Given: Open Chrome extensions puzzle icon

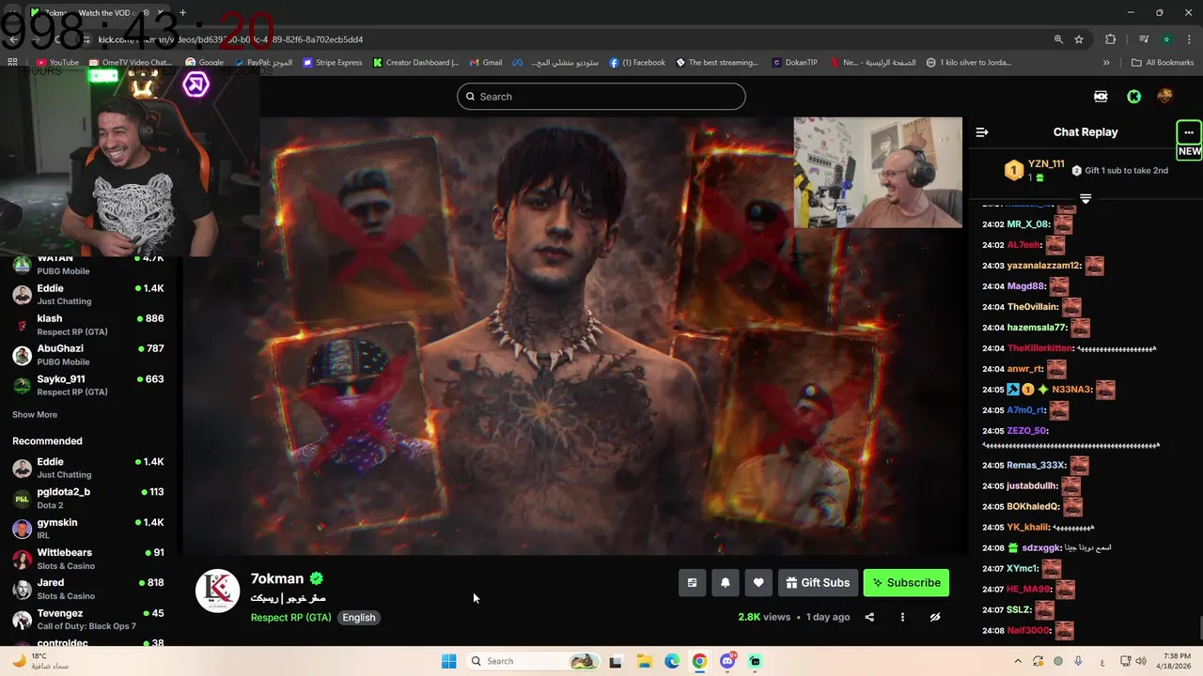Looking at the screenshot, I should (x=1111, y=39).
